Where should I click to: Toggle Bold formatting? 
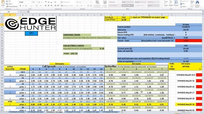(x=20, y=6)
